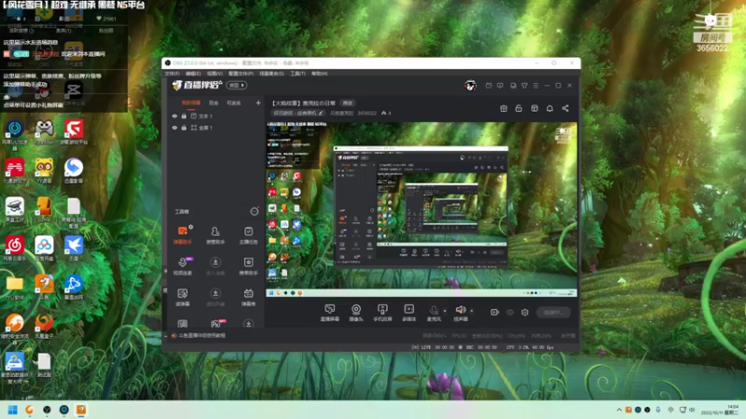Image resolution: width=746 pixels, height=419 pixels.
Task: Unlock the 全屏 1 source lock
Action: click(184, 128)
